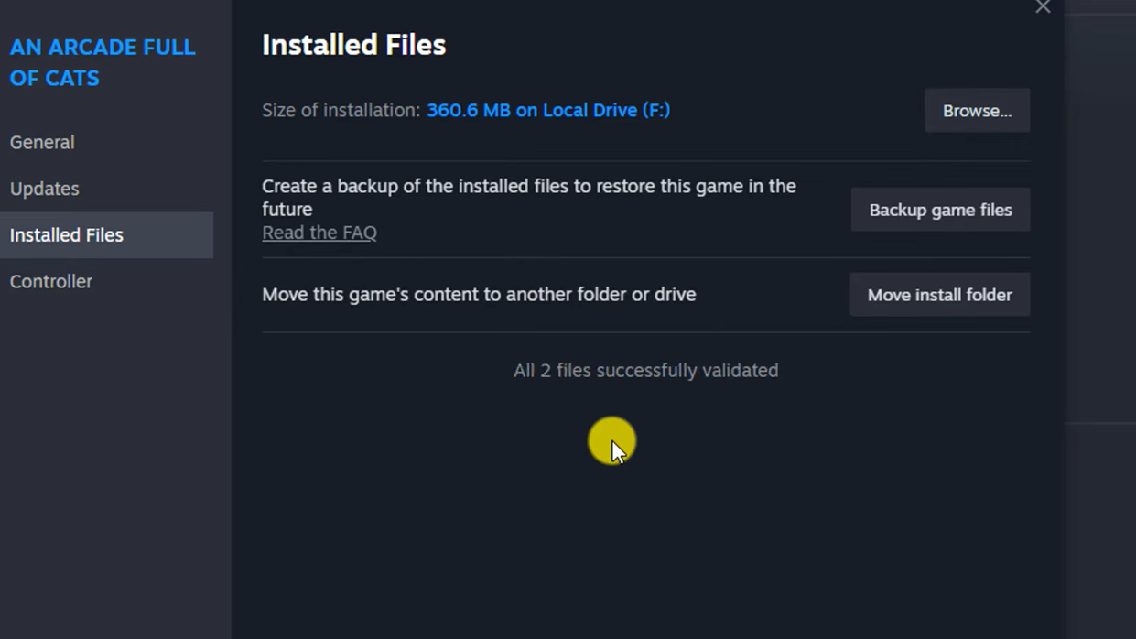Close the game properties dialog

[x=1043, y=7]
